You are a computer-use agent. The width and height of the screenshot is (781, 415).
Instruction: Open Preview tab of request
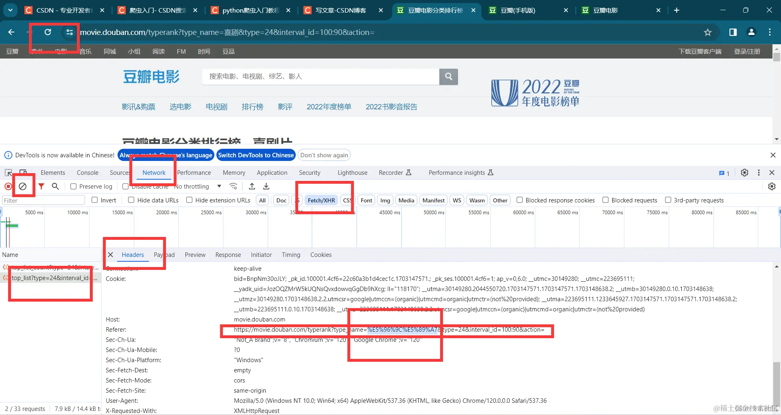[x=195, y=254]
